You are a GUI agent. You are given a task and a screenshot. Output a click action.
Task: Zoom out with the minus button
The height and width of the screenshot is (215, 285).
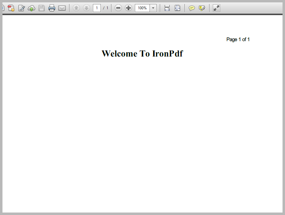pos(118,8)
